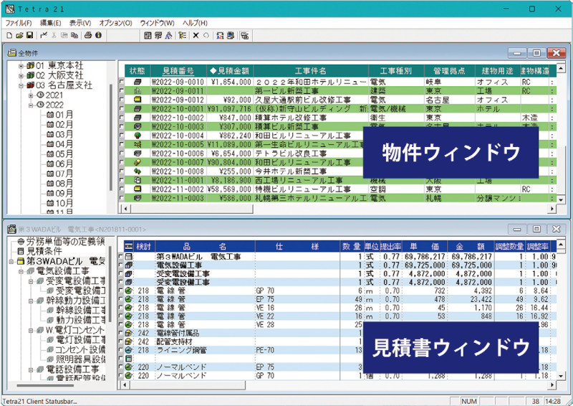Click the paste icon in the toolbar
Viewport: 573px width, 406px height.
(74, 36)
